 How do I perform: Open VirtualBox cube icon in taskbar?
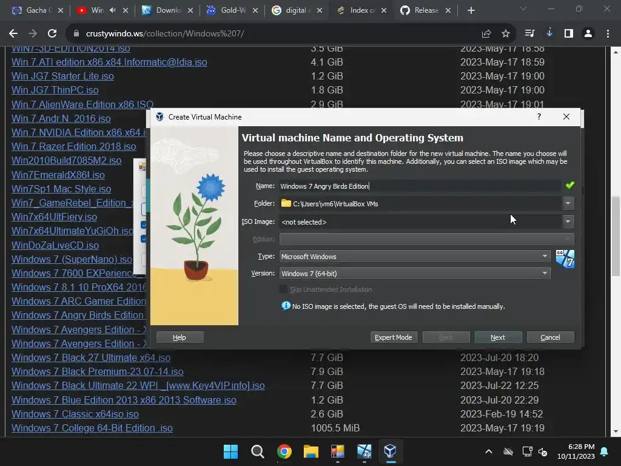click(390, 451)
